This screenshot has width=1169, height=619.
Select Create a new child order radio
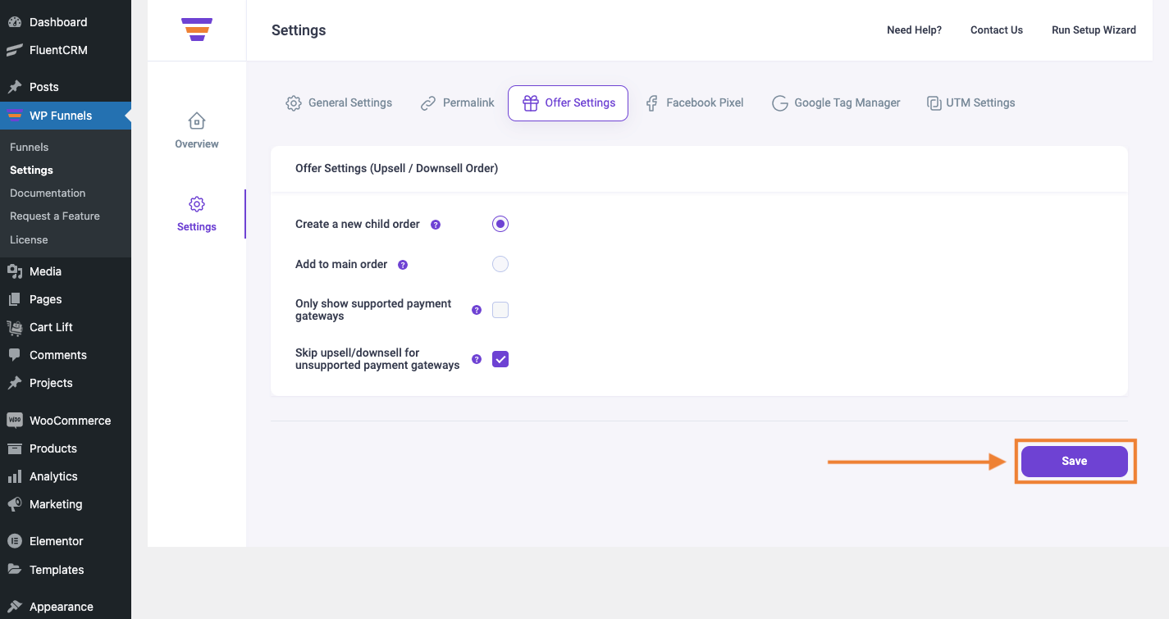click(500, 224)
